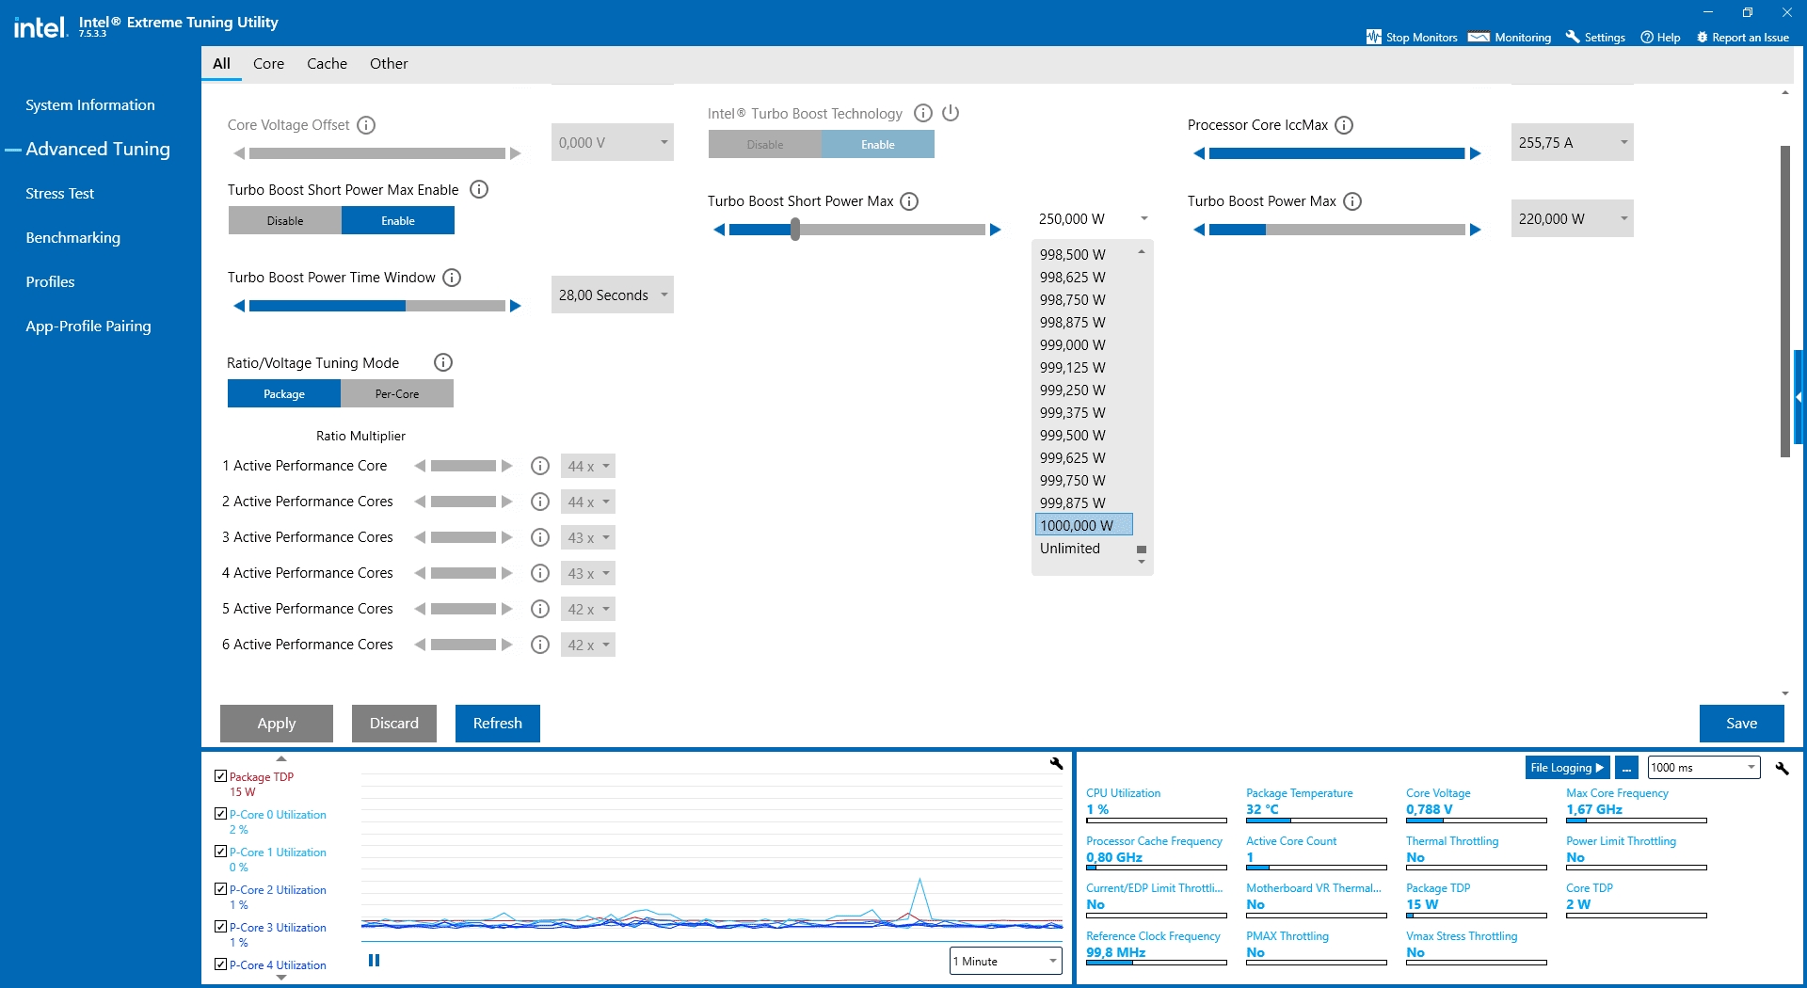Open info for 1 Active Performance Core
The width and height of the screenshot is (1807, 988).
point(540,466)
